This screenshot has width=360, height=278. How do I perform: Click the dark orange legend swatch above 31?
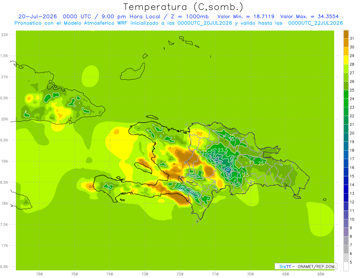tap(346, 34)
